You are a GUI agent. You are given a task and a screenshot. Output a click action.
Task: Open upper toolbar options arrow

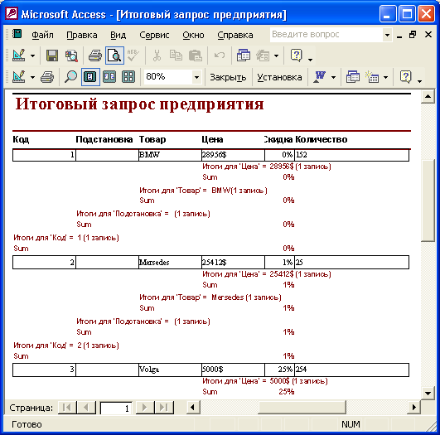[310, 59]
